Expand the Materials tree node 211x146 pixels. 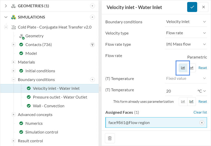pos(14,62)
